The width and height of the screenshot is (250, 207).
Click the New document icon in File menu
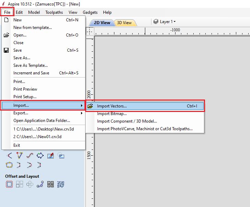tap(7, 20)
